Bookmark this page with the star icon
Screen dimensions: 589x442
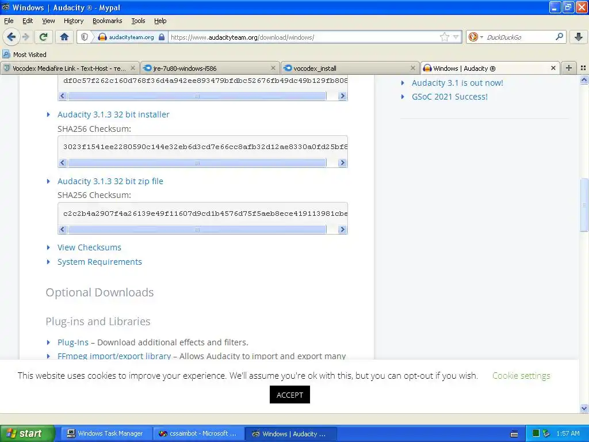(x=445, y=37)
